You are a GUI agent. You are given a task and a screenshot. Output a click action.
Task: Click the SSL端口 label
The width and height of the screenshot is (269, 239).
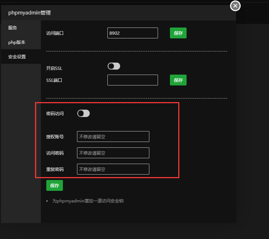(54, 80)
